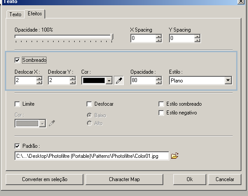
Task: Click Converter em seleção button
Action: point(44,179)
